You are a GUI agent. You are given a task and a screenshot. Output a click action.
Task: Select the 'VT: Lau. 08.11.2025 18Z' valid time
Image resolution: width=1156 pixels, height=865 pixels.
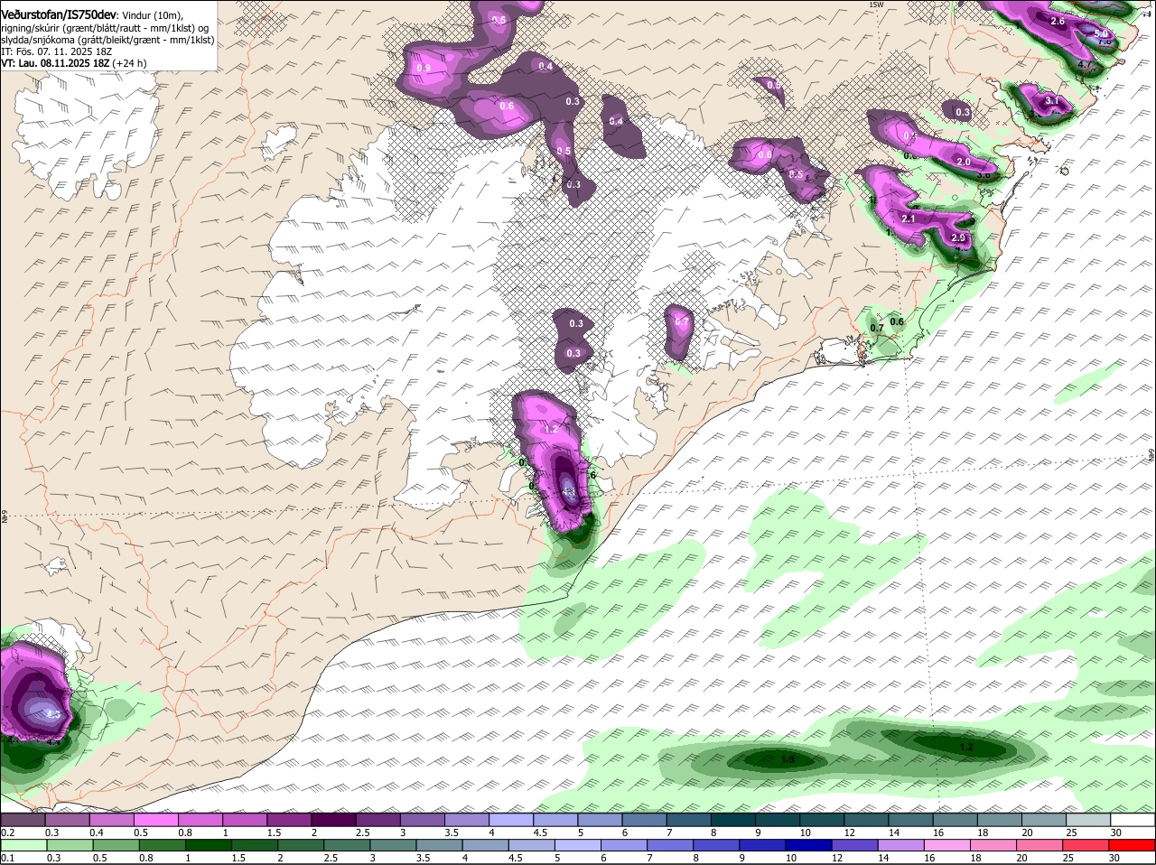point(54,63)
